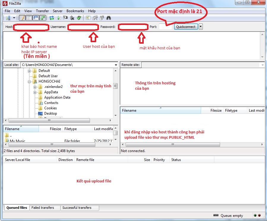
Task: Open the Help menu
Action: (92, 11)
